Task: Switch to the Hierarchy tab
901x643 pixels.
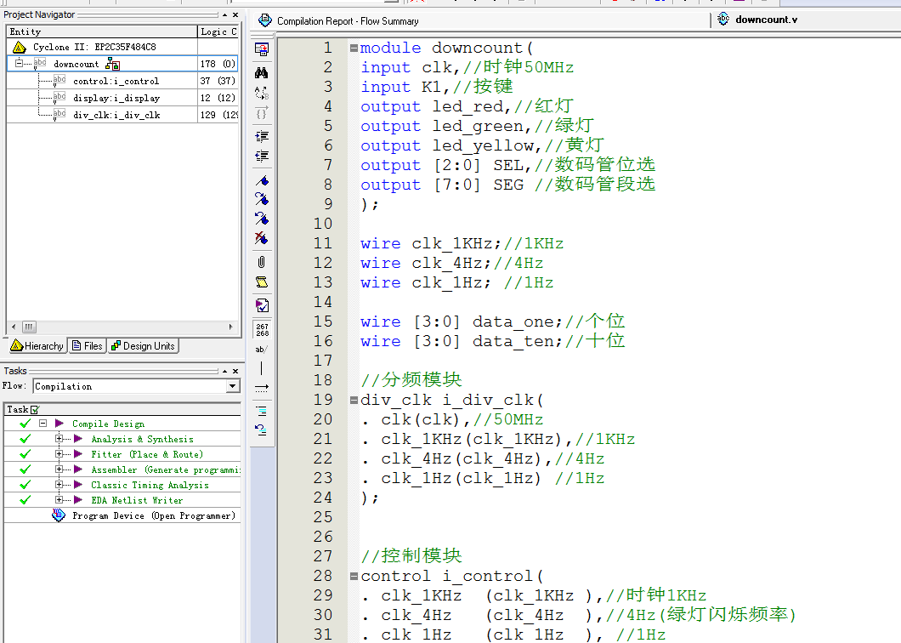Action: point(37,345)
